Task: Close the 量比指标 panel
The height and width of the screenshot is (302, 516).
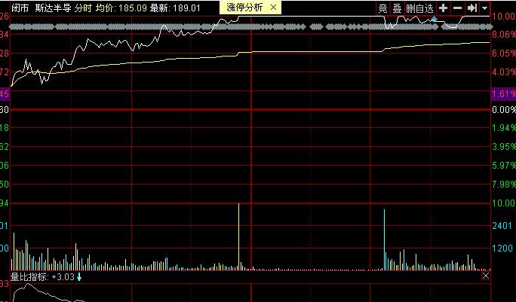Action: click(486, 276)
